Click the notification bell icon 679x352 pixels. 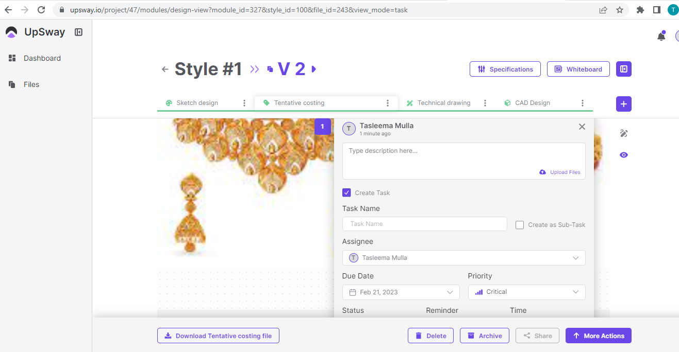pyautogui.click(x=661, y=36)
